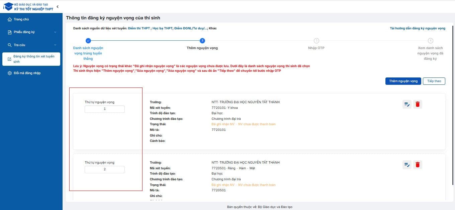Click edit icon for Răng - Hàm - Mặt wish
This screenshot has width=455, height=210.
(407, 165)
